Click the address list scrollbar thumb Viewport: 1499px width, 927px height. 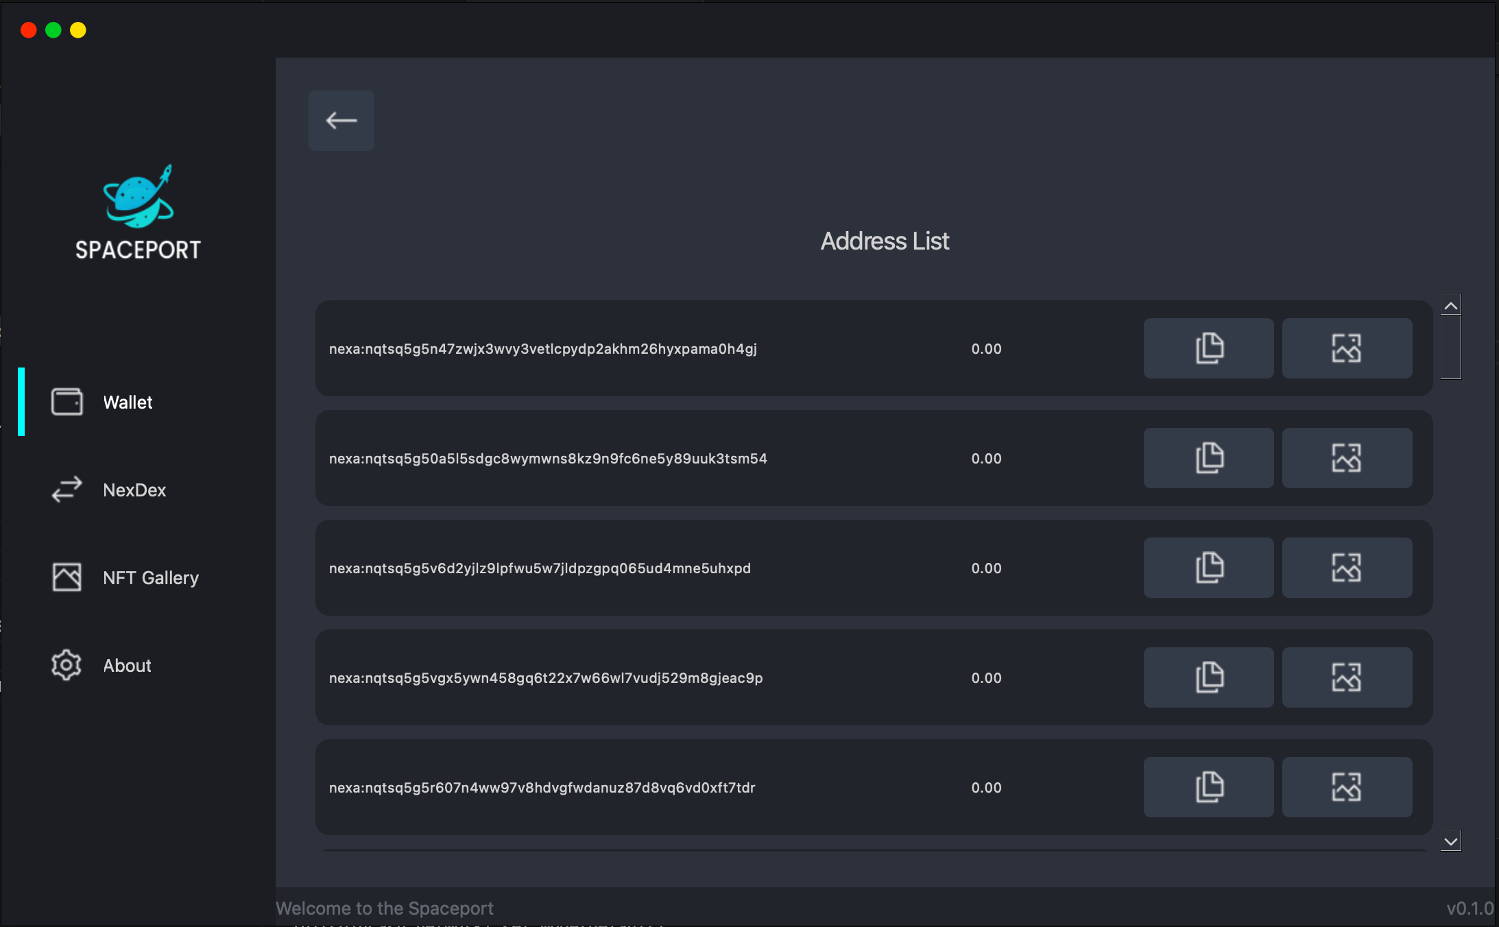pos(1450,347)
